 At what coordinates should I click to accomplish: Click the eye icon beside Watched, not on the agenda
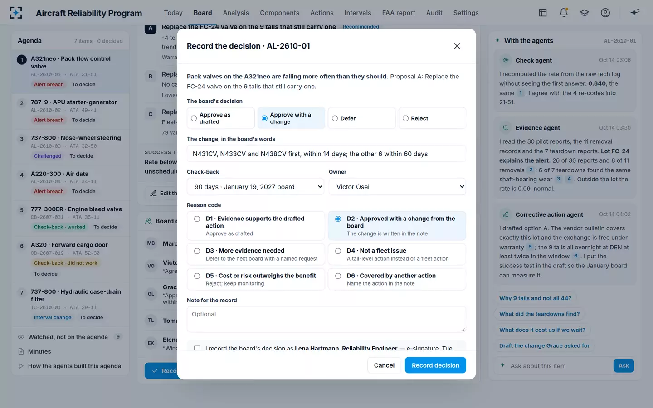(21, 337)
